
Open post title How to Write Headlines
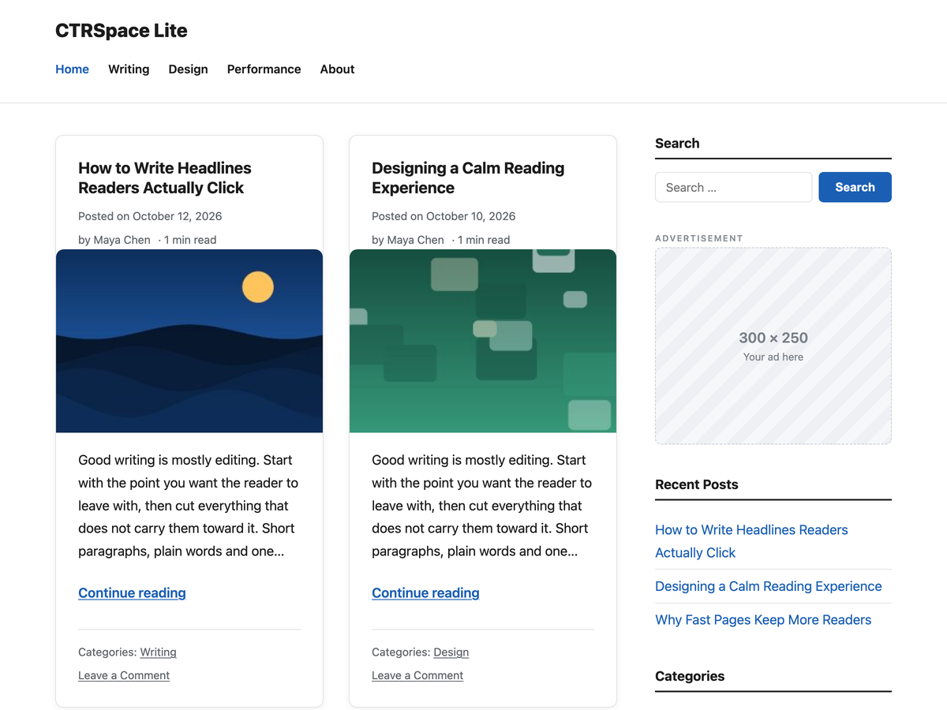pyautogui.click(x=165, y=177)
